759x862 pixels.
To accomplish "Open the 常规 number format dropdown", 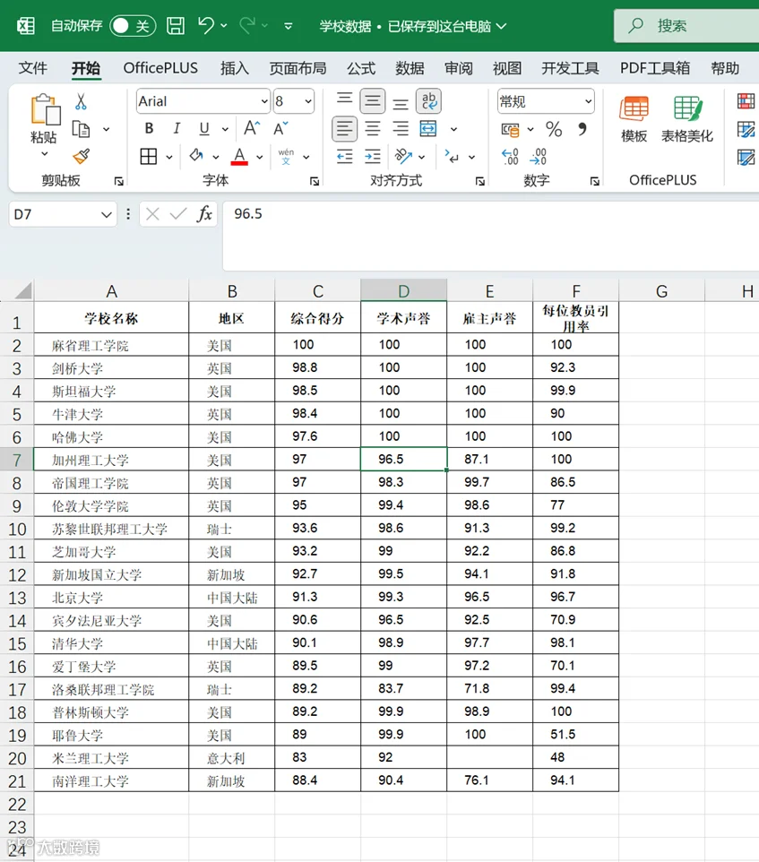I will (x=588, y=101).
